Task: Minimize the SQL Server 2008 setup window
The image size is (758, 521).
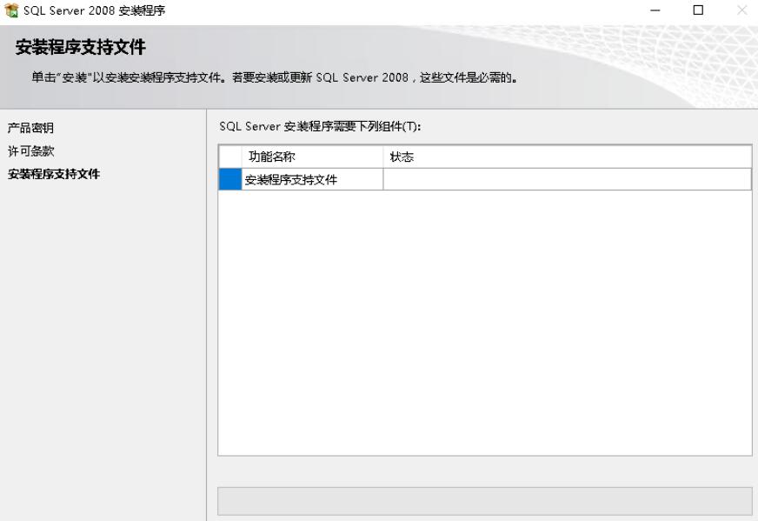Action: (655, 10)
